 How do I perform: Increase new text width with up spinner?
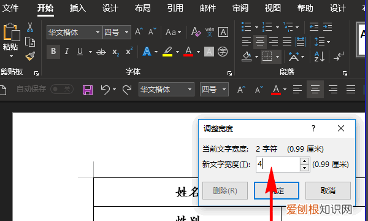tap(304, 161)
